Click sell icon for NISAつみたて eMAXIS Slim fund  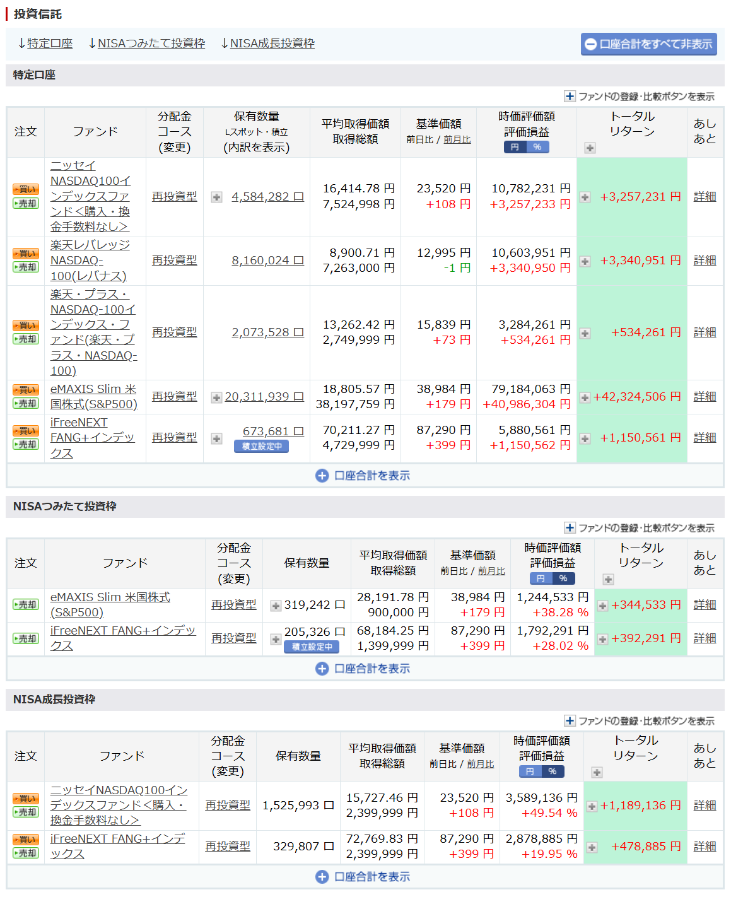26,604
